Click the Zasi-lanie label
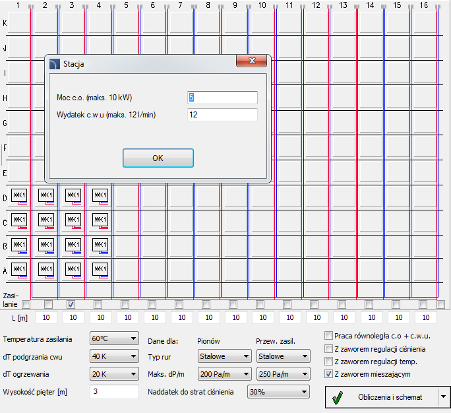 [11, 300]
